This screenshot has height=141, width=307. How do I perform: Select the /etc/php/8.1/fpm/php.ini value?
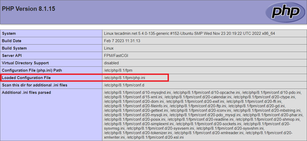[124, 78]
